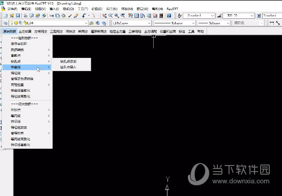
Task: Click the Copy icon in toolbar
Action: 58,16
